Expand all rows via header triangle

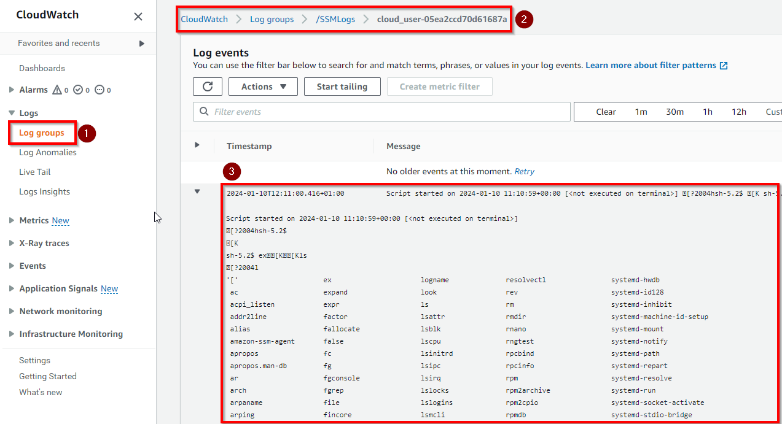197,145
